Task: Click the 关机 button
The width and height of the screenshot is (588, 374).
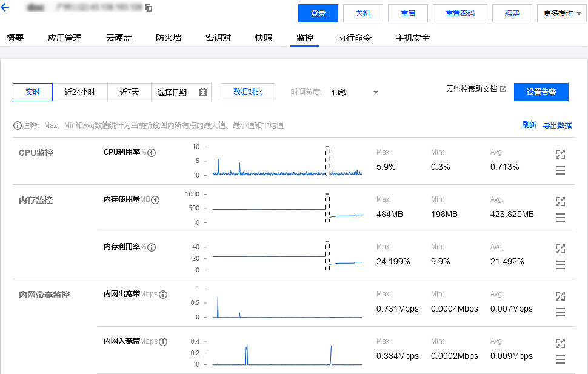Action: 363,13
